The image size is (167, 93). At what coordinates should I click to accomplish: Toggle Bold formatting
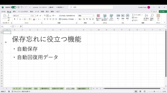15,19
